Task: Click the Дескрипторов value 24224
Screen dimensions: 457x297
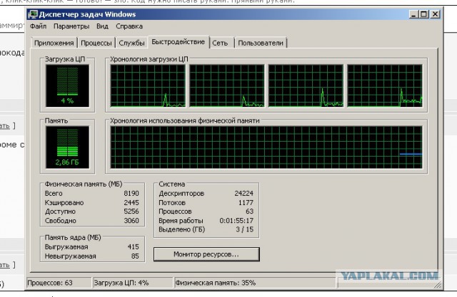Action: point(244,194)
